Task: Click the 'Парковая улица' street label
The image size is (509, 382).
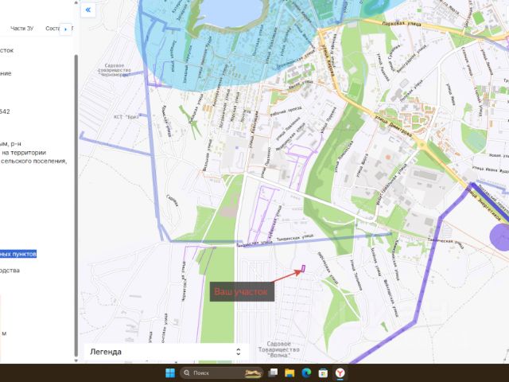Action: (x=402, y=24)
